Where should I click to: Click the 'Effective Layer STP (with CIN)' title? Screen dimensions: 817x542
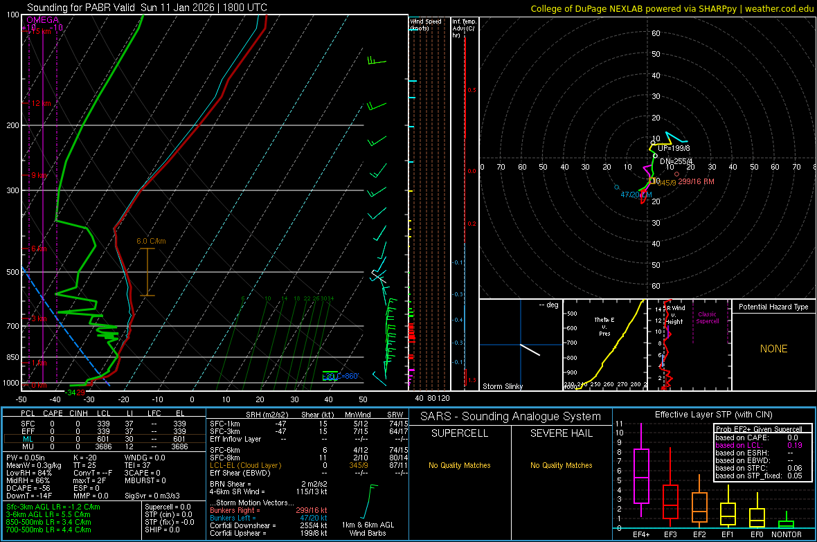click(713, 415)
